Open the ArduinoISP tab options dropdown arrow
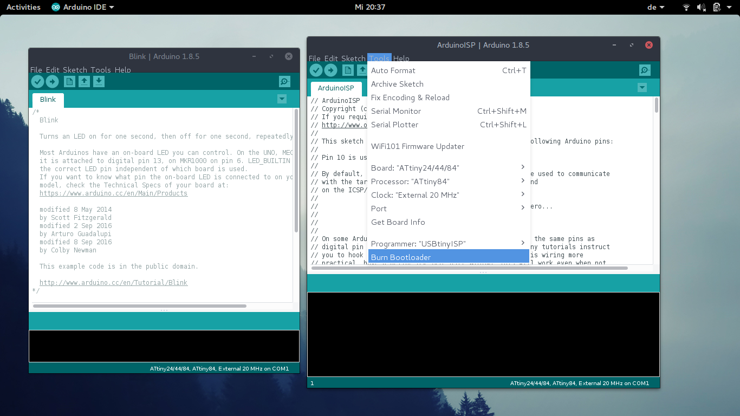Screen dimensions: 740x416 pyautogui.click(x=642, y=87)
